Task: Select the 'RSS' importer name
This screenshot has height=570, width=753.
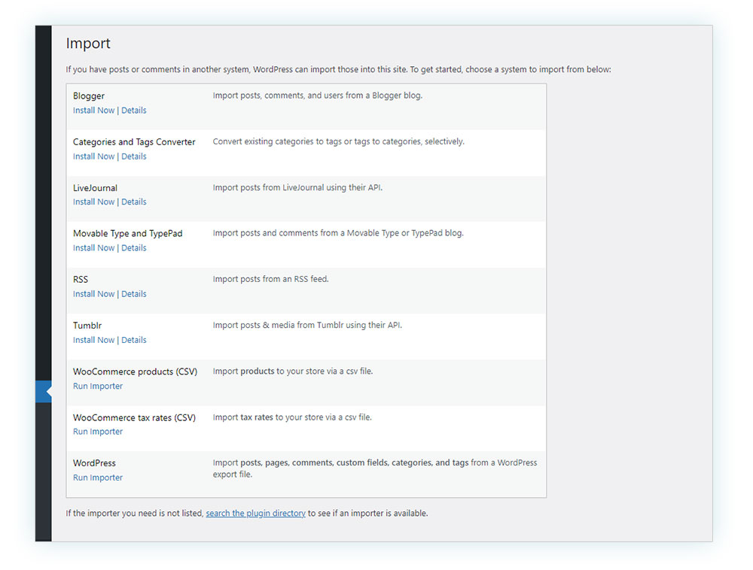Action: pyautogui.click(x=81, y=280)
